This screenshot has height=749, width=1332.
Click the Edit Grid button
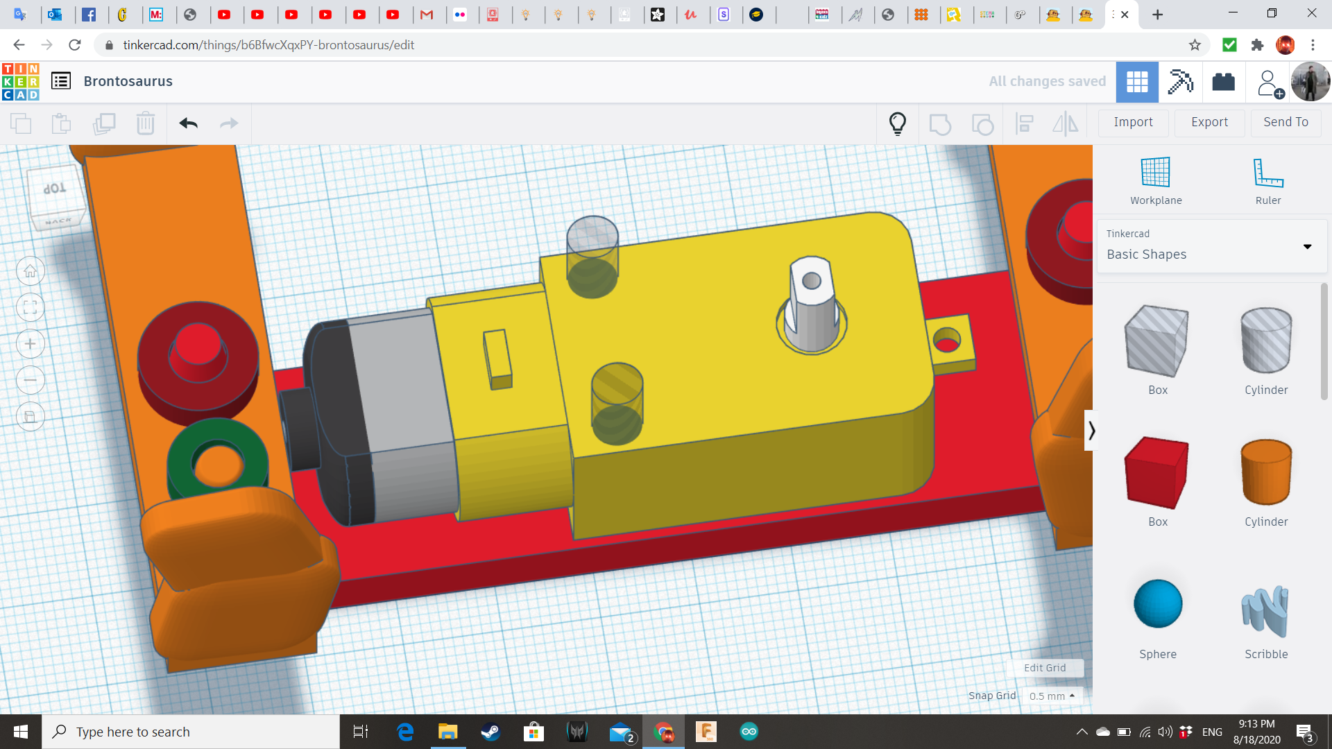(x=1045, y=667)
